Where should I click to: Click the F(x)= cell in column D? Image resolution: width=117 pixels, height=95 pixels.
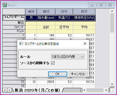[84, 31]
